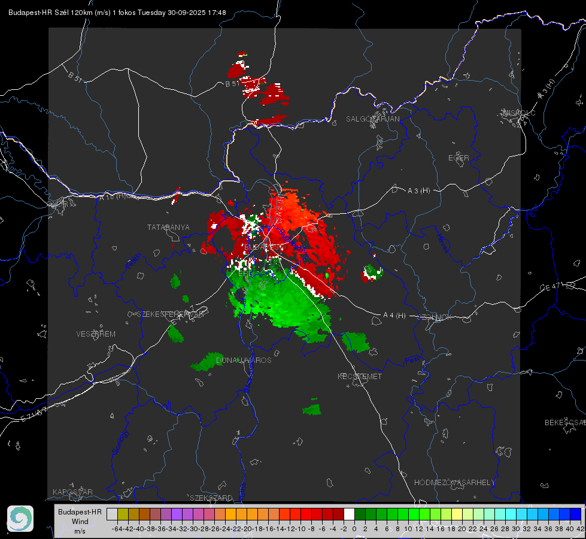Click the title text Budapest-HR Szél 120km
This screenshot has width=586, height=539.
coord(50,13)
